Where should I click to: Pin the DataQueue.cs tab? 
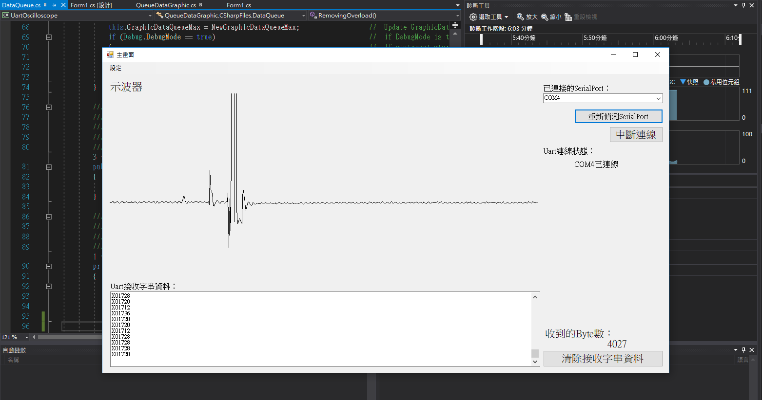click(x=54, y=5)
